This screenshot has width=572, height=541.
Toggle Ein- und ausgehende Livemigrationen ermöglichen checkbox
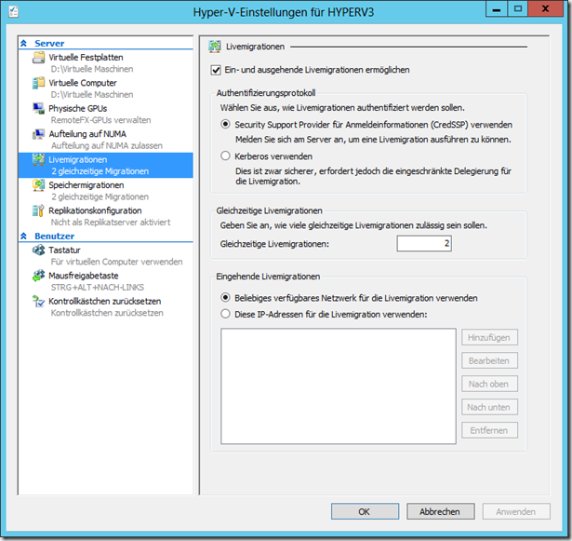click(216, 70)
